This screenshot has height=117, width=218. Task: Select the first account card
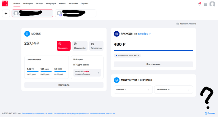(x=32, y=13)
